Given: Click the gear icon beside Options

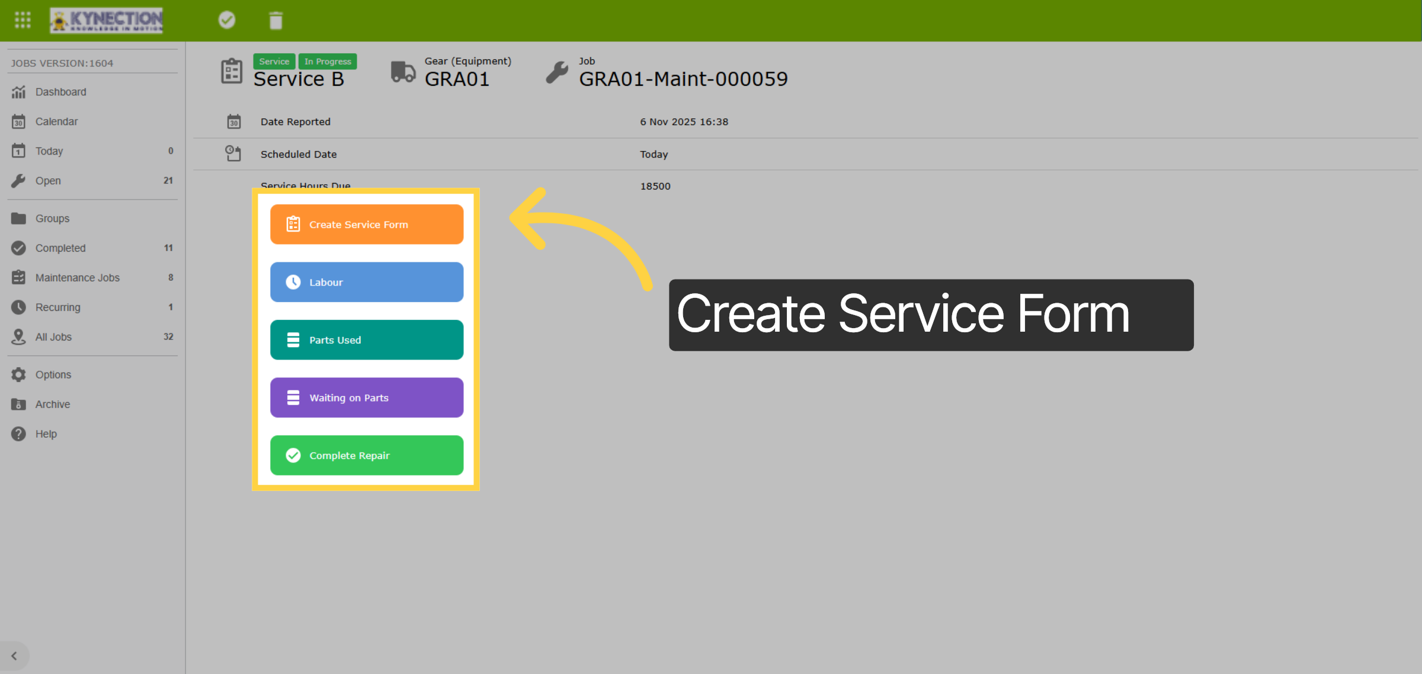Looking at the screenshot, I should tap(18, 375).
